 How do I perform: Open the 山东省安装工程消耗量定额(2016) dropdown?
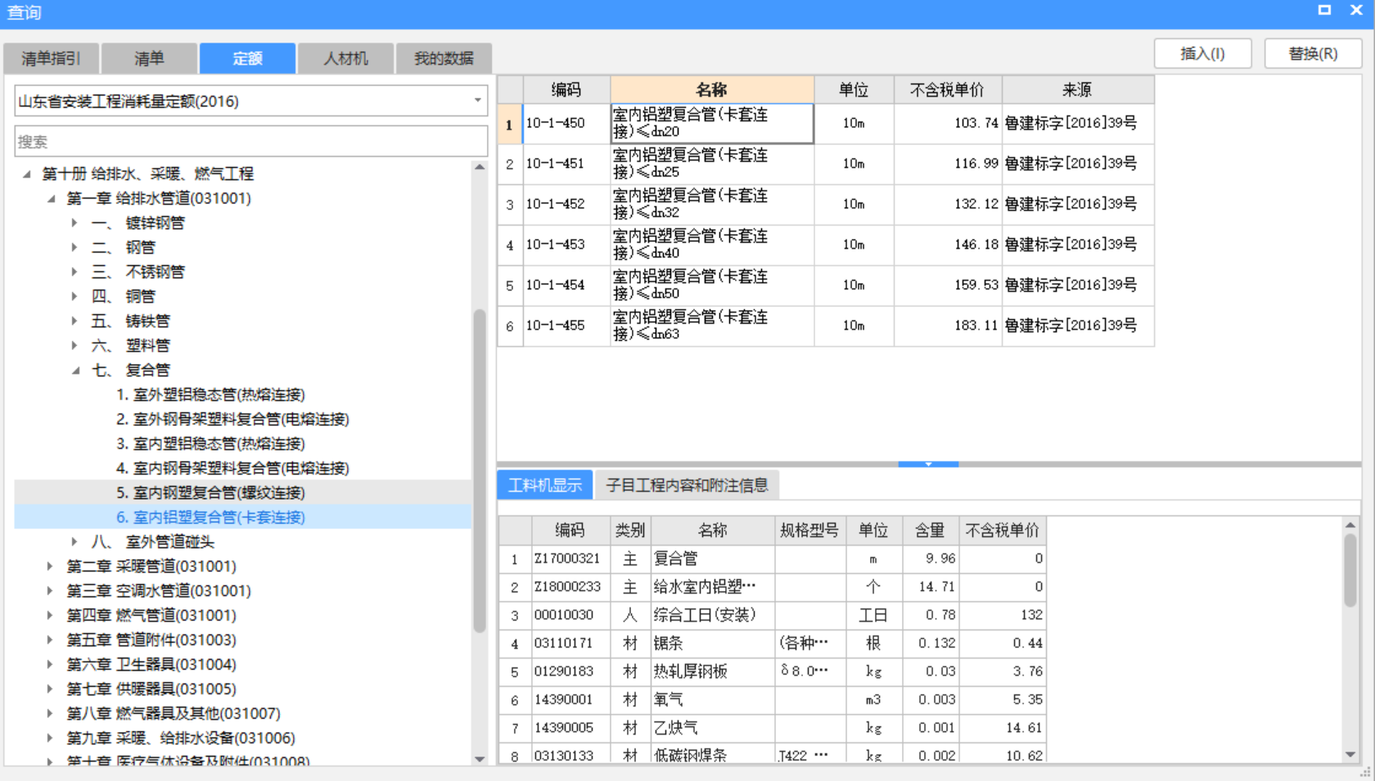point(250,101)
